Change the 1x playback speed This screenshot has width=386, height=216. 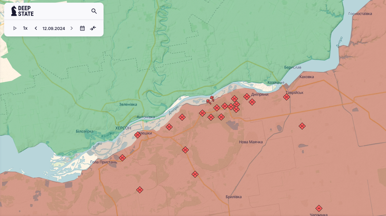pos(25,28)
